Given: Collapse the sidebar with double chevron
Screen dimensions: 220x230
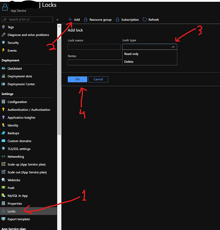Looking at the screenshot, I should coord(58,20).
